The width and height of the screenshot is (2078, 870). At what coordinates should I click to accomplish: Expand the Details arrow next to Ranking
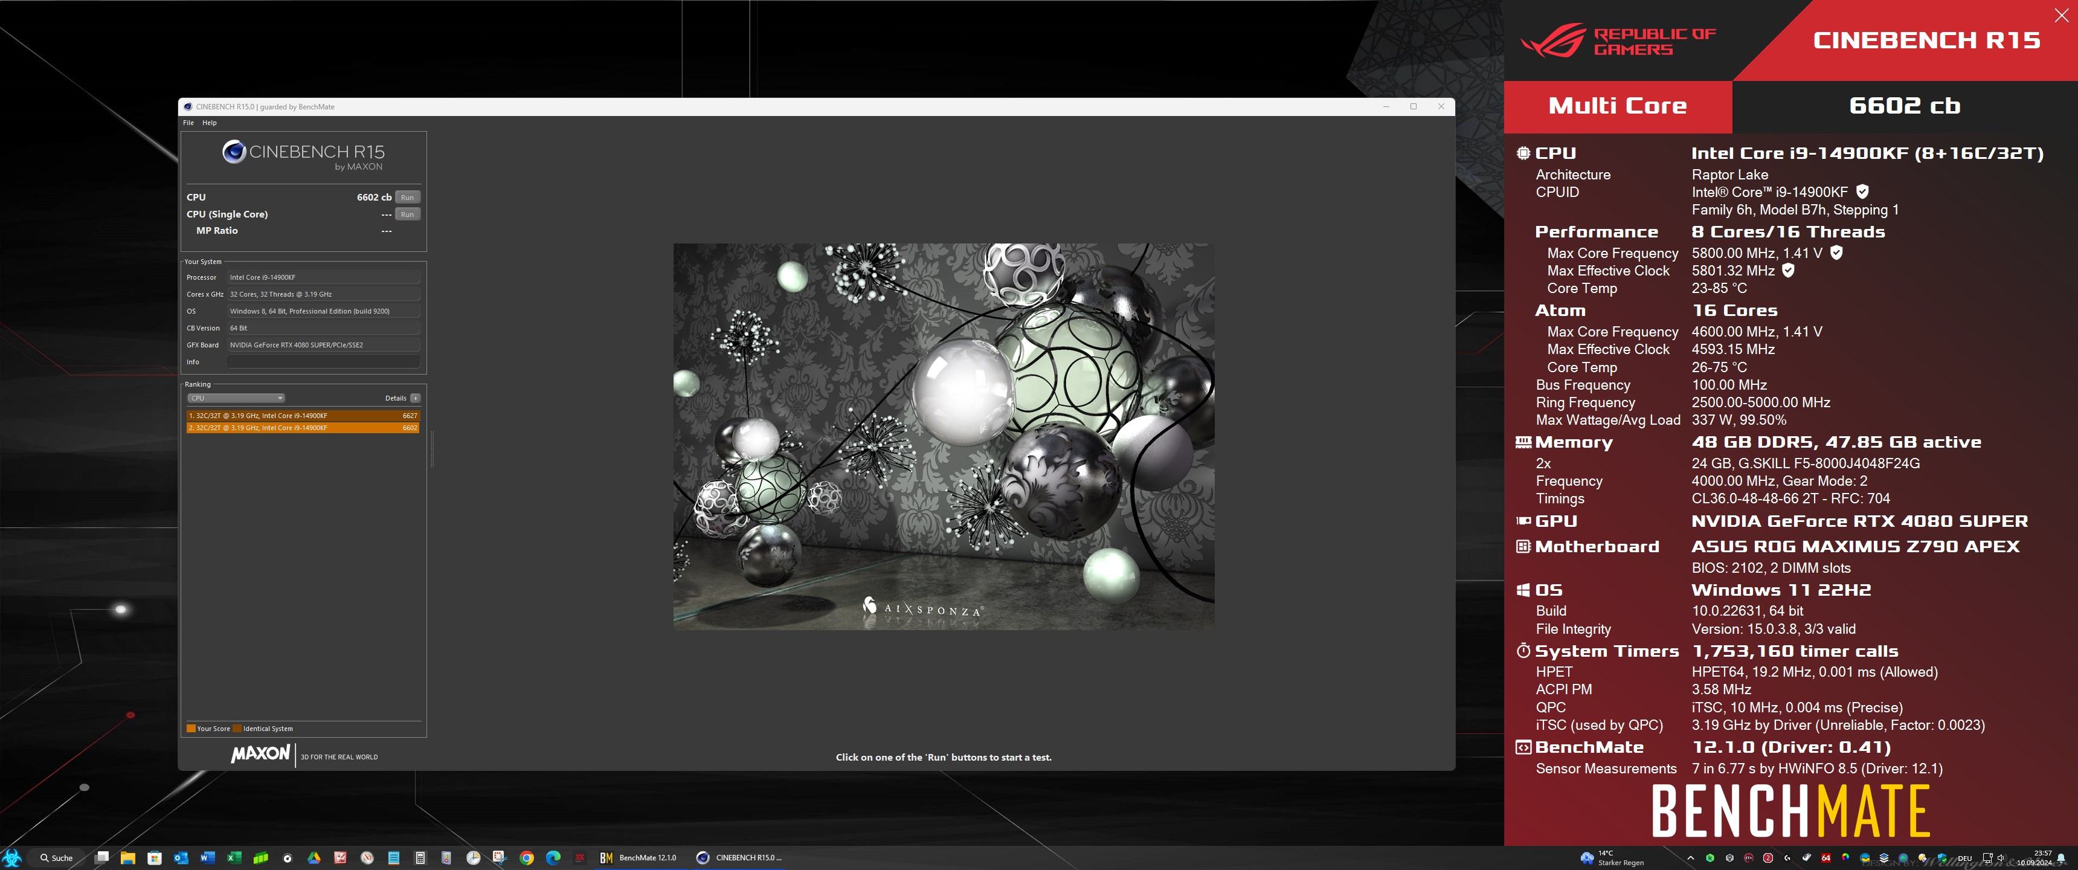pyautogui.click(x=416, y=398)
